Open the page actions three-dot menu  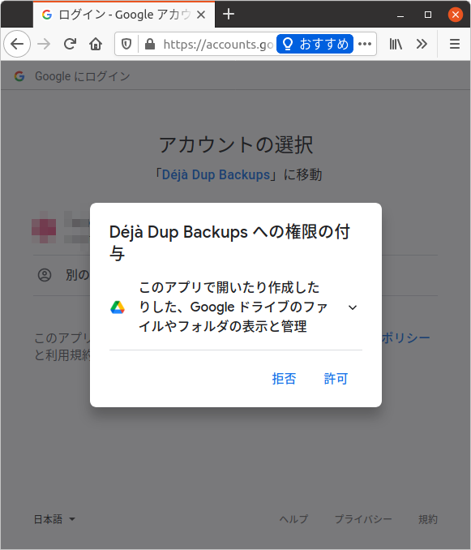click(x=365, y=44)
